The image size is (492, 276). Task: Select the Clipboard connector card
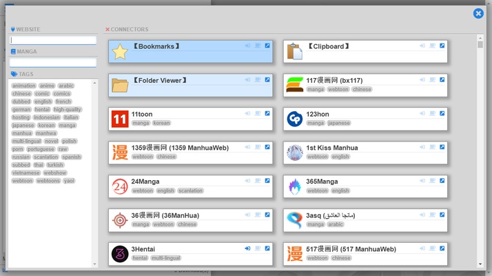point(365,51)
